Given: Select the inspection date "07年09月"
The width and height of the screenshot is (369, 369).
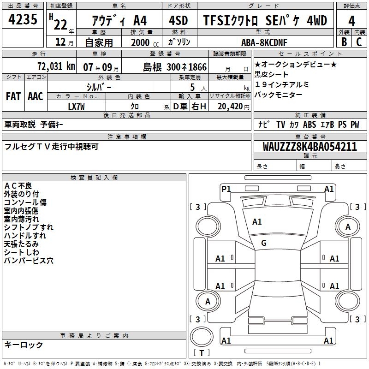Looking at the screenshot, I should pyautogui.click(x=101, y=67).
